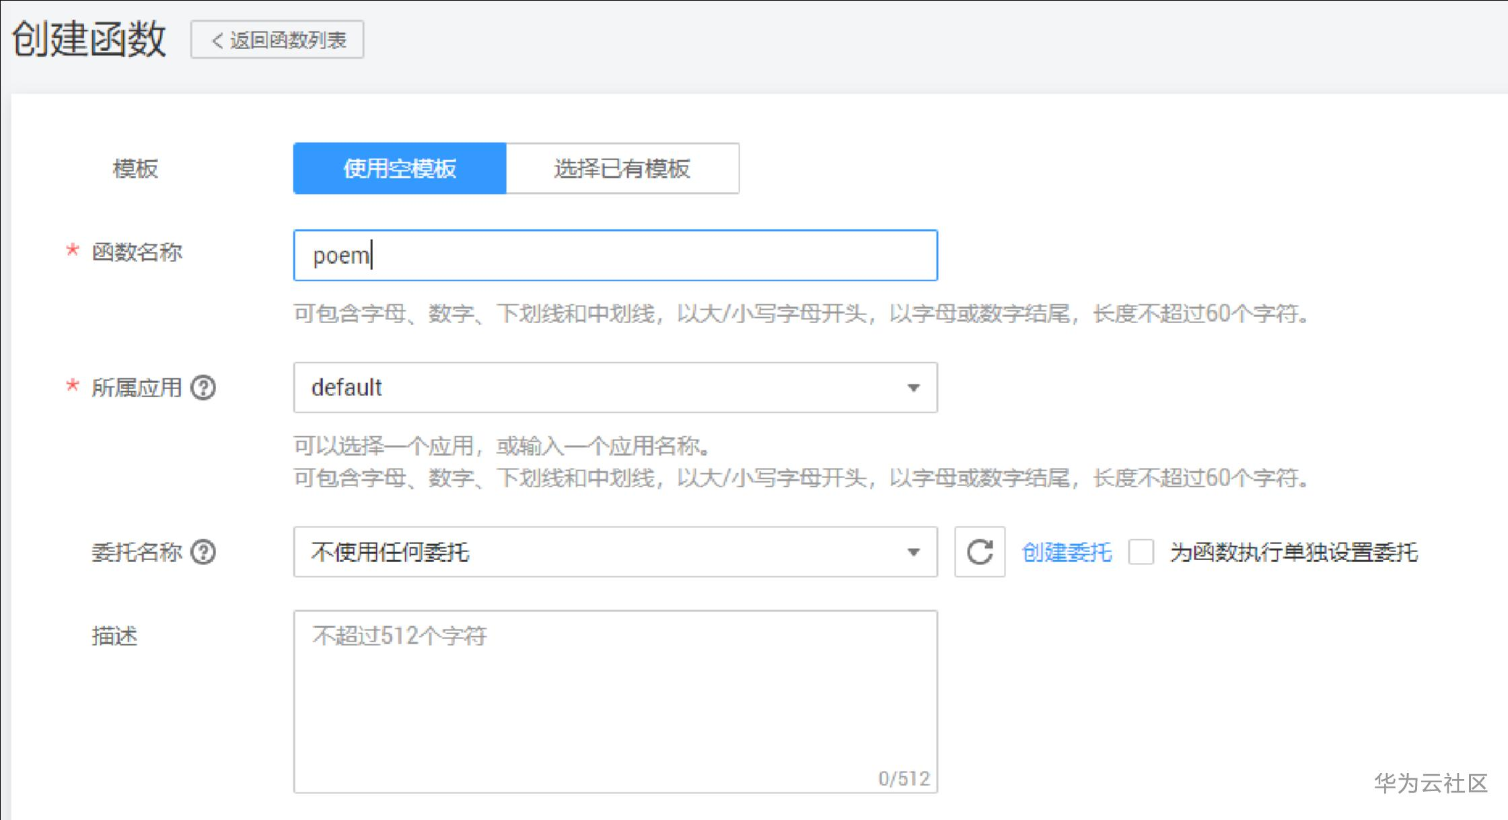This screenshot has width=1508, height=820.
Task: Enable 为函数执行单独设置委托 checkbox
Action: [x=1141, y=552]
